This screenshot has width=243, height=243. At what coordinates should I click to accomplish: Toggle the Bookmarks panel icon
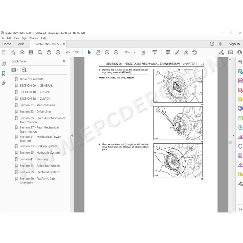(x=4, y=73)
